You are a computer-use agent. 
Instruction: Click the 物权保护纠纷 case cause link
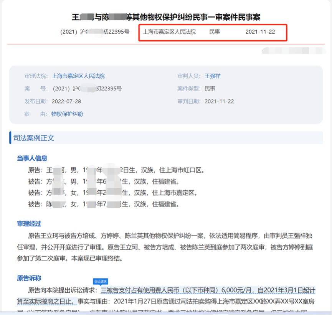pos(67,114)
